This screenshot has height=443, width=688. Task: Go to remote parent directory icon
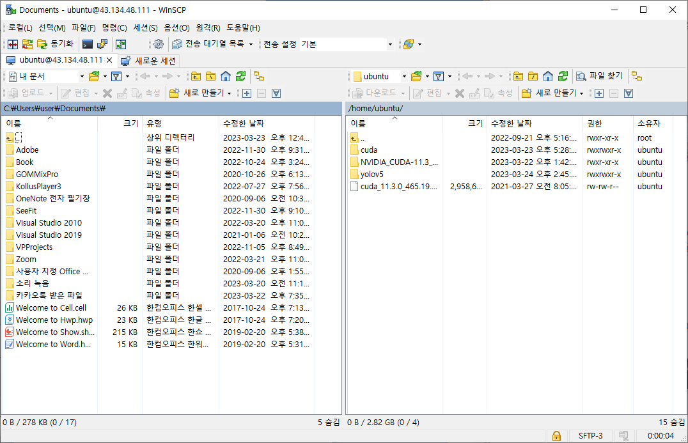[518, 76]
